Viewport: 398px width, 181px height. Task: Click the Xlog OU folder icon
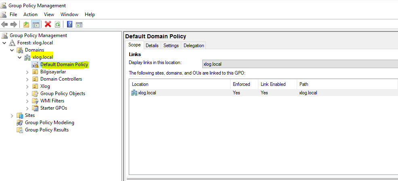pyautogui.click(x=35, y=86)
